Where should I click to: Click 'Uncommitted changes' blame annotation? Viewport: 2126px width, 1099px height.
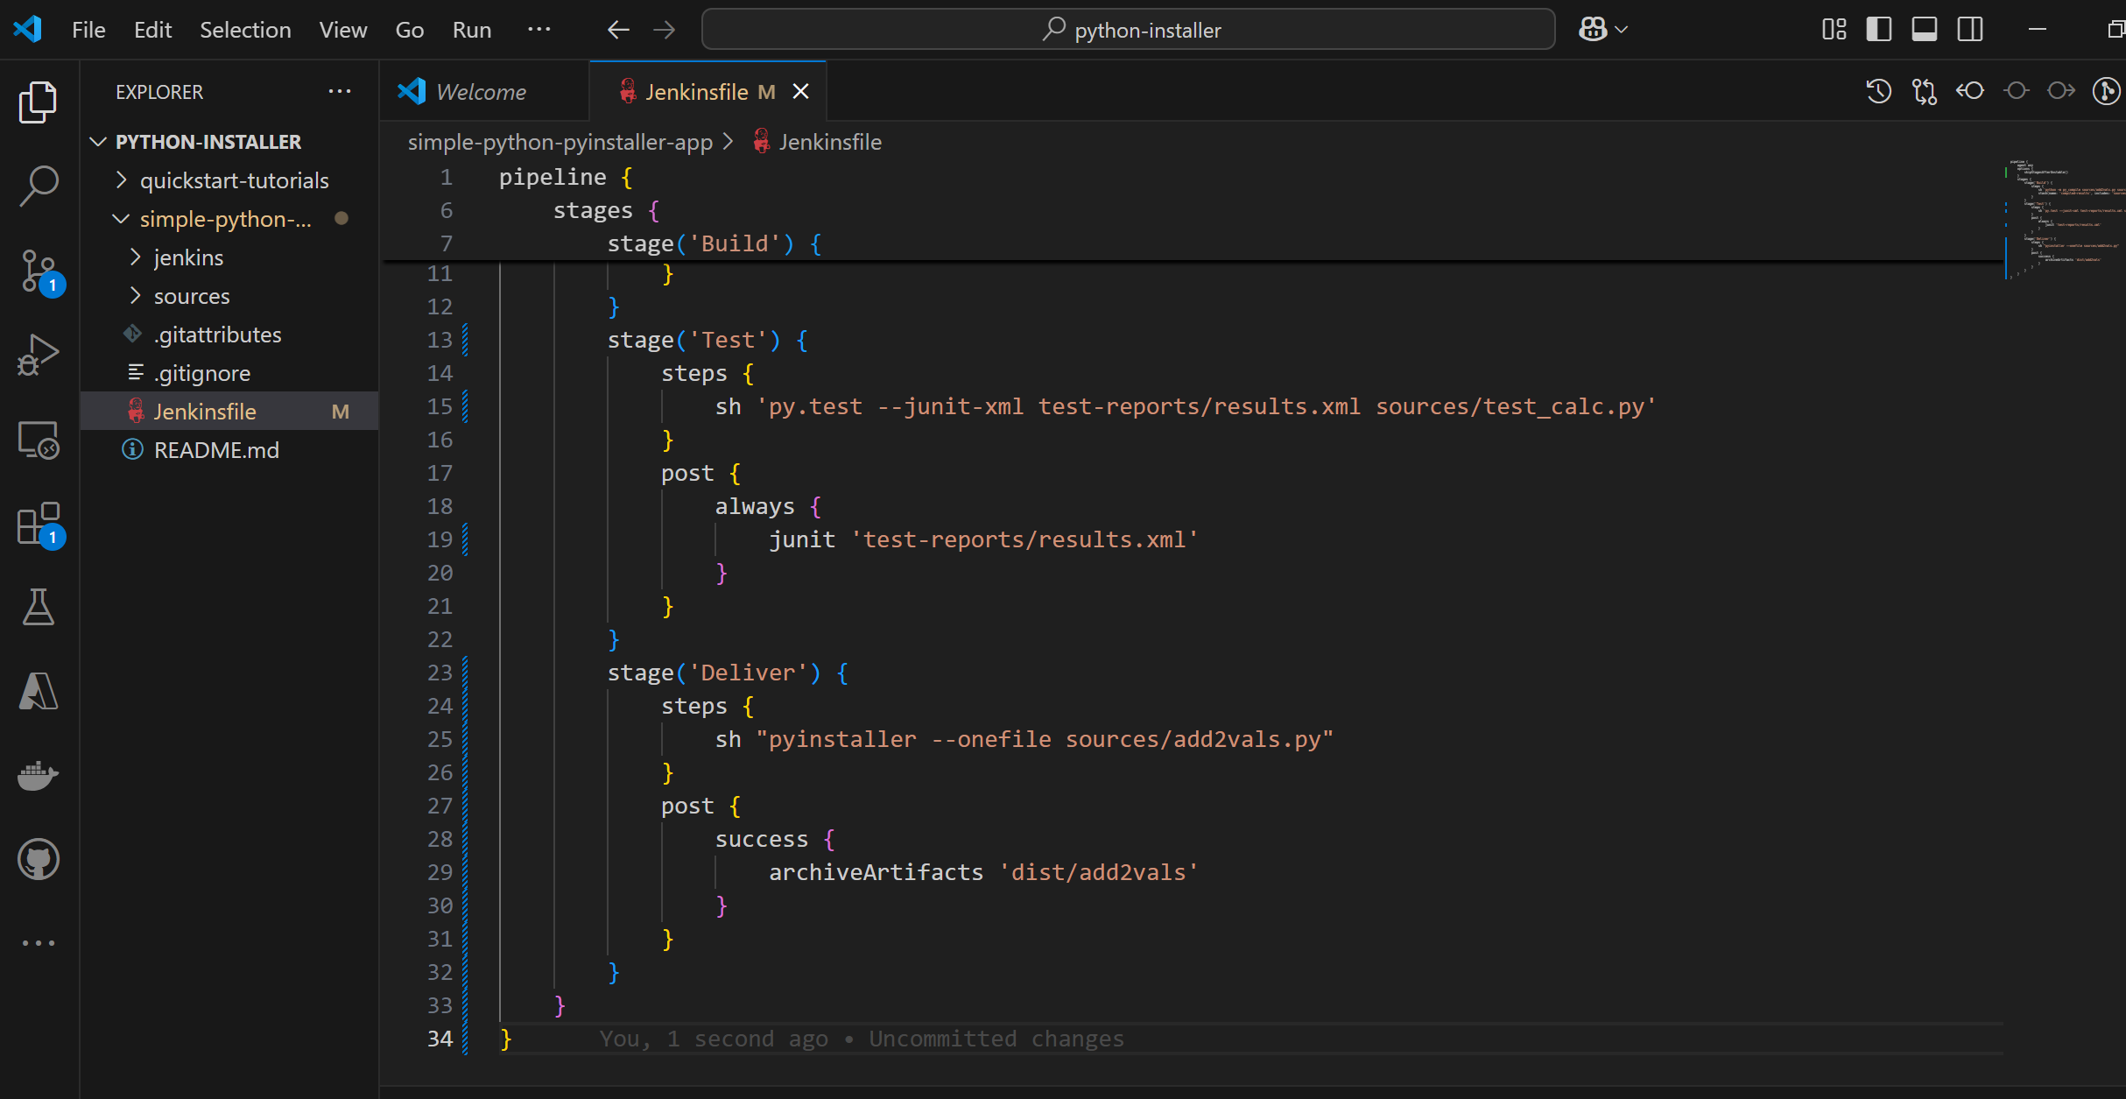(x=996, y=1039)
